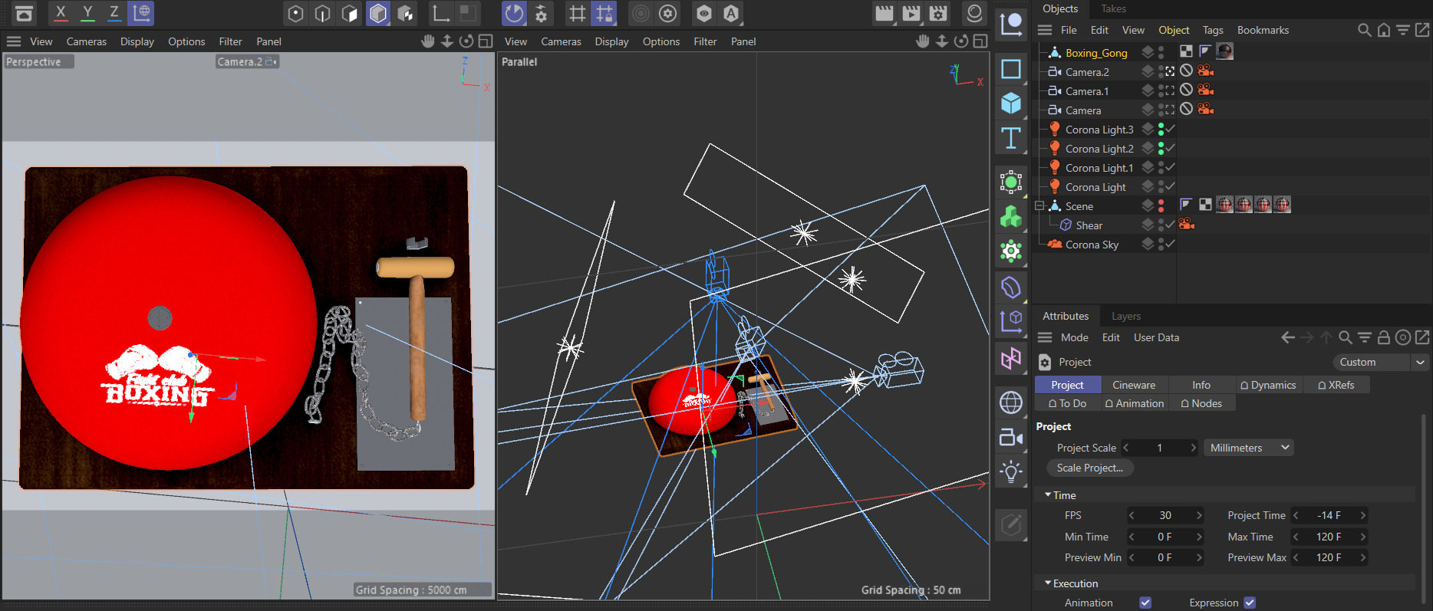
Task: Collapse the Execution section
Action: pyautogui.click(x=1048, y=583)
